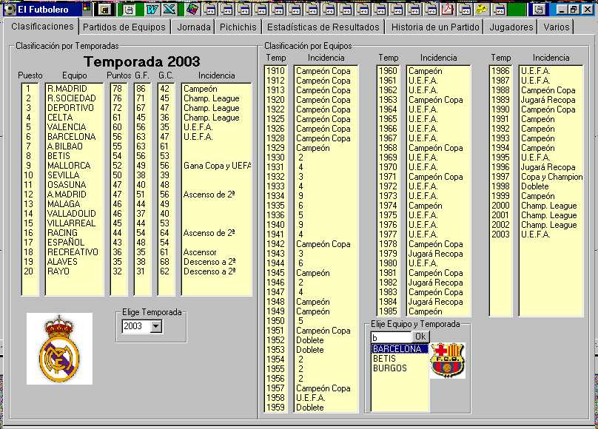Image resolution: width=598 pixels, height=429 pixels.
Task: Open the Pichichis tab
Action: [x=238, y=27]
